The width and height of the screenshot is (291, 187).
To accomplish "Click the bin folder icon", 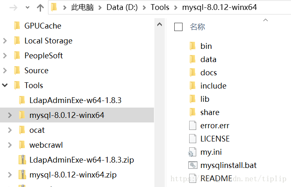I will coord(192,46).
